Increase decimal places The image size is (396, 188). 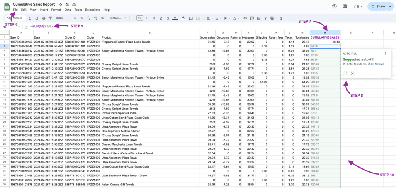pyautogui.click(x=96, y=18)
